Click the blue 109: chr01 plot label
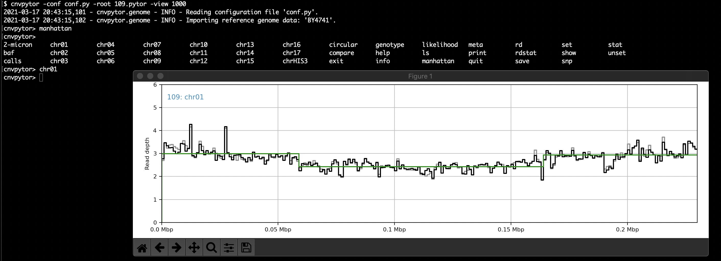The image size is (721, 261). 185,97
